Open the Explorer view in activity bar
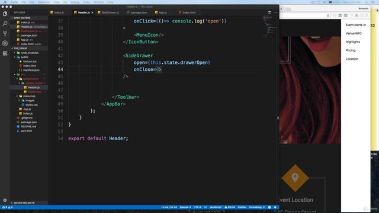 click(x=5, y=14)
